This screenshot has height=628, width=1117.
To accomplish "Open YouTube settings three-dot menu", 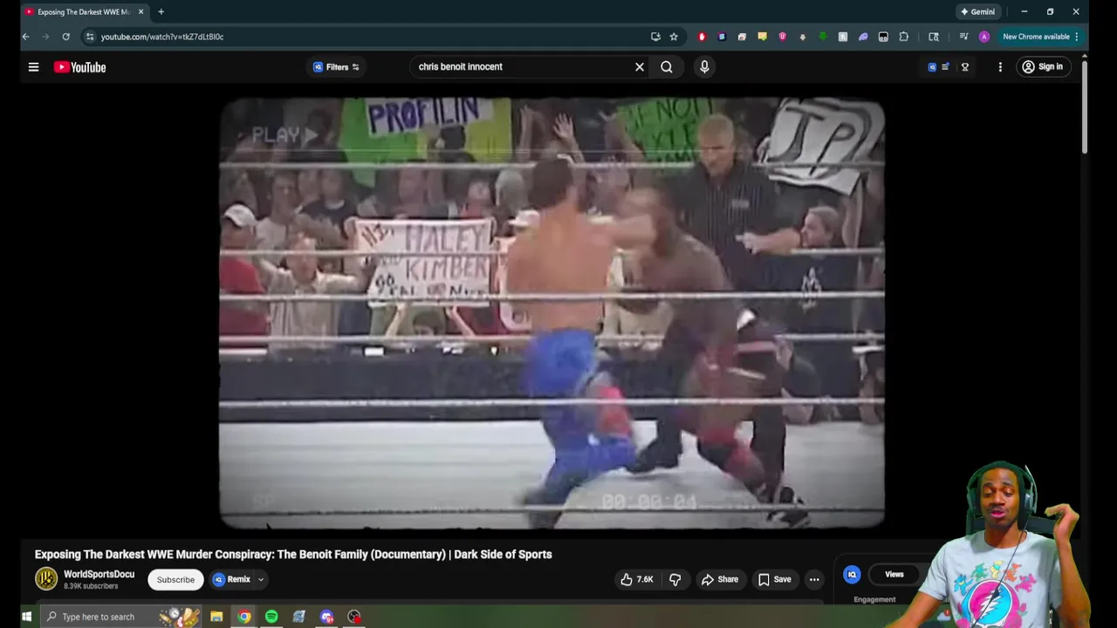I will pos(1000,67).
